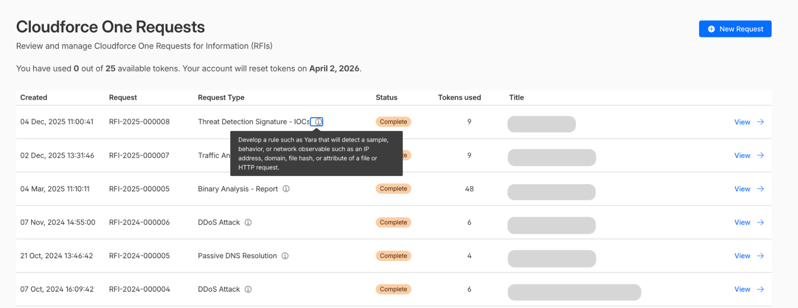Image resolution: width=798 pixels, height=308 pixels.
Task: Click the info icon beside Threat Detection Signature - IOCs
Action: click(318, 122)
